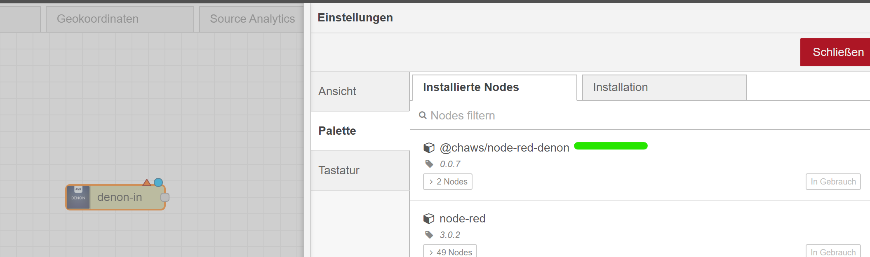870x257 pixels.
Task: Click In Gebrauch for @chaws/node-red-denon
Action: (x=833, y=182)
